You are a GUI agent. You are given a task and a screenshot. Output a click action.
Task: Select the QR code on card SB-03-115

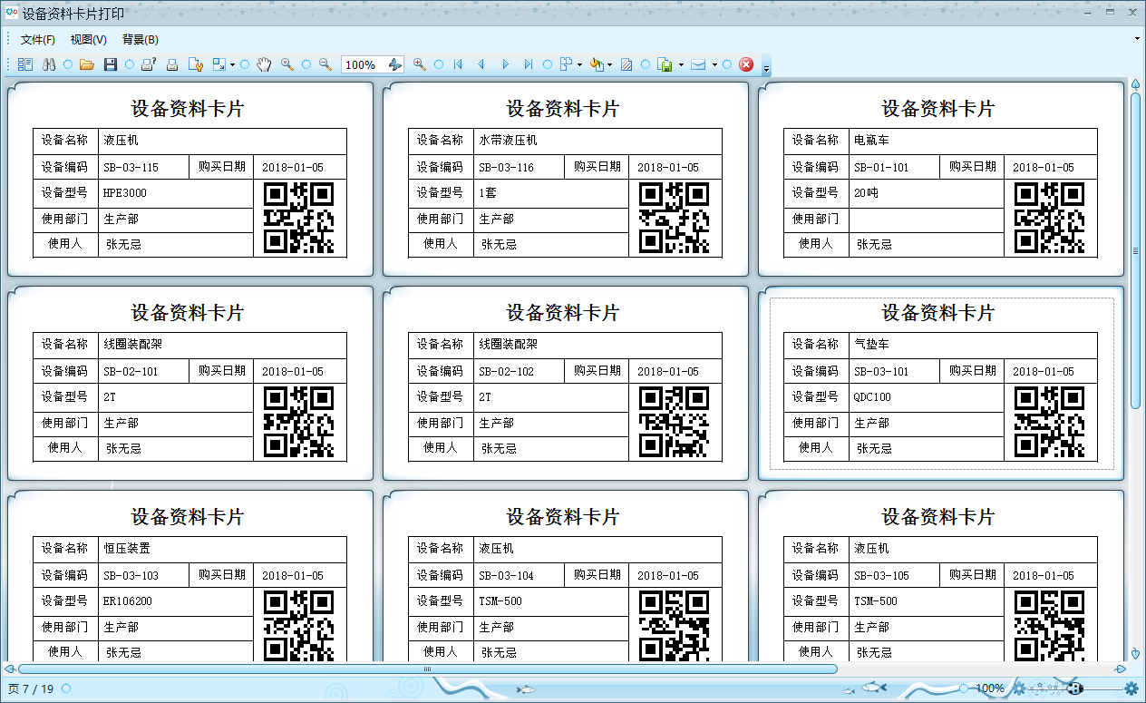(299, 218)
